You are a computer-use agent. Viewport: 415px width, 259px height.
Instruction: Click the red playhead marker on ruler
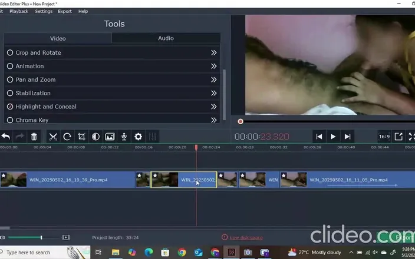pos(196,147)
